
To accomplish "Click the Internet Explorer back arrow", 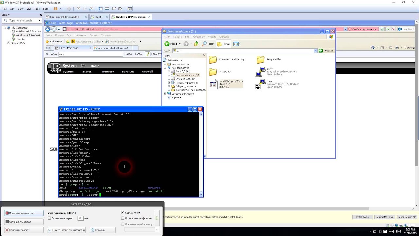I will (48, 29).
